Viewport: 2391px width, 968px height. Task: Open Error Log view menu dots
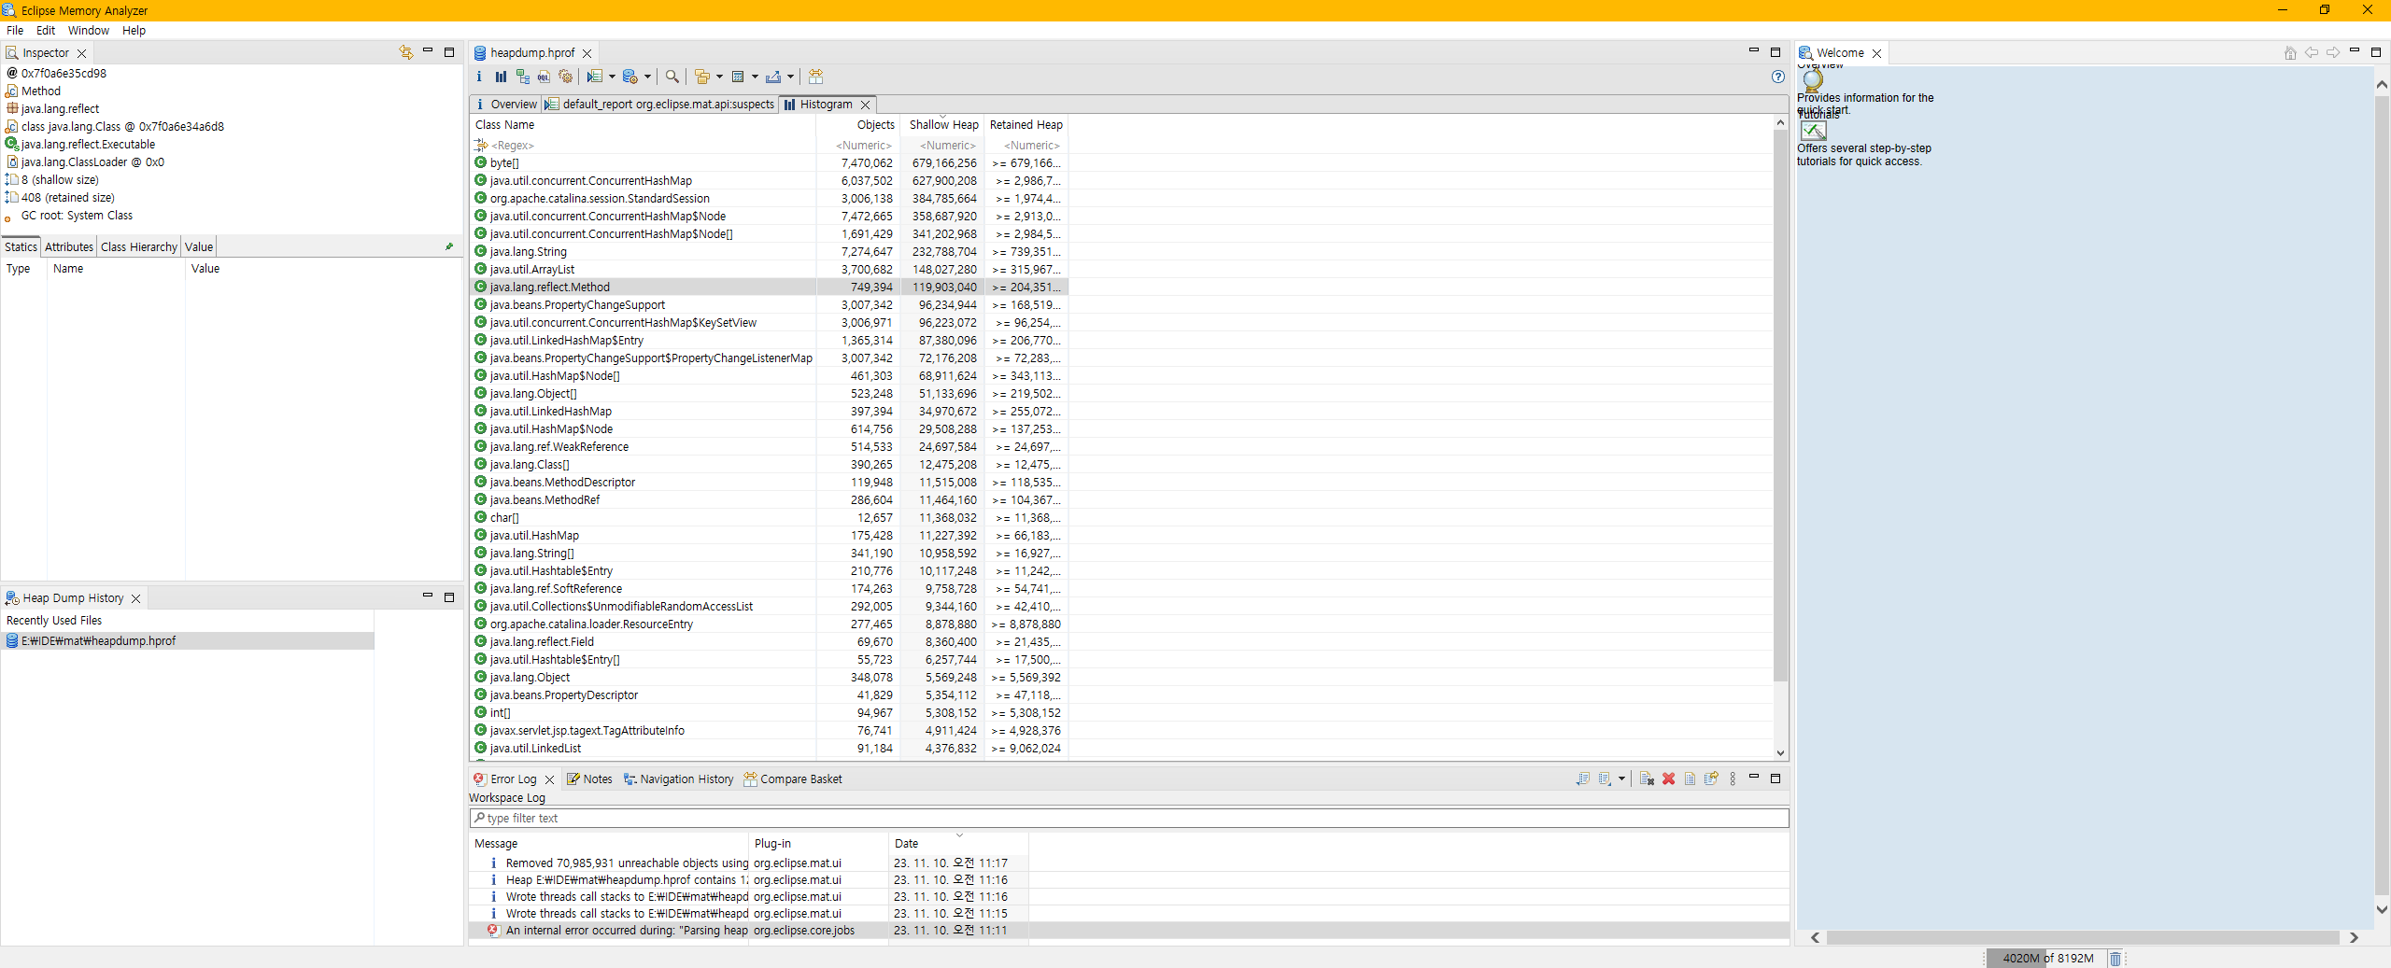point(1733,779)
